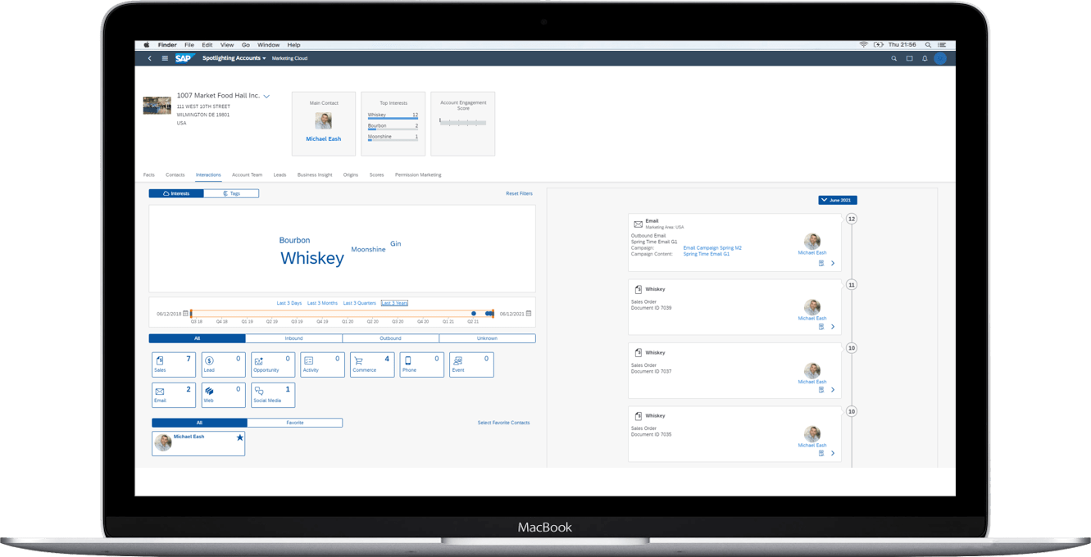Screen dimensions: 1091x557
Task: Show only Favorite contacts
Action: click(294, 423)
